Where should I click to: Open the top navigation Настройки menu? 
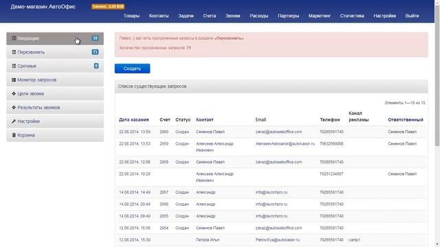pos(384,16)
